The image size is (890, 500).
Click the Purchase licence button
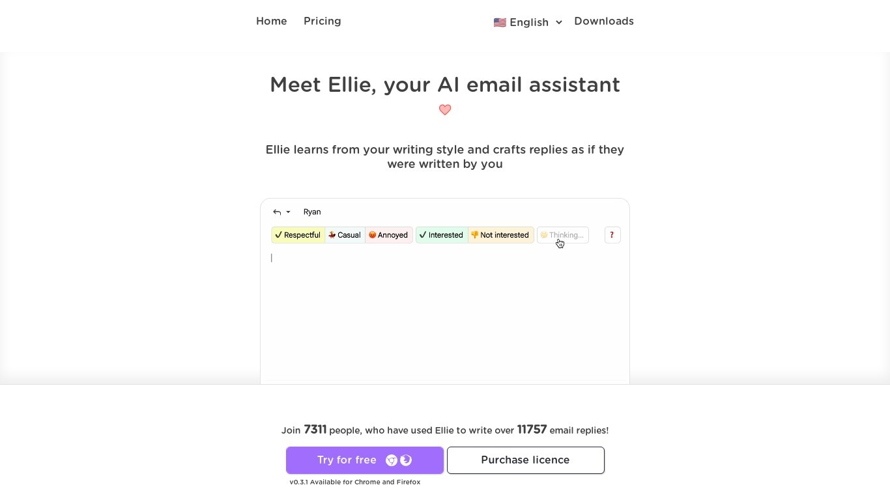click(x=525, y=460)
